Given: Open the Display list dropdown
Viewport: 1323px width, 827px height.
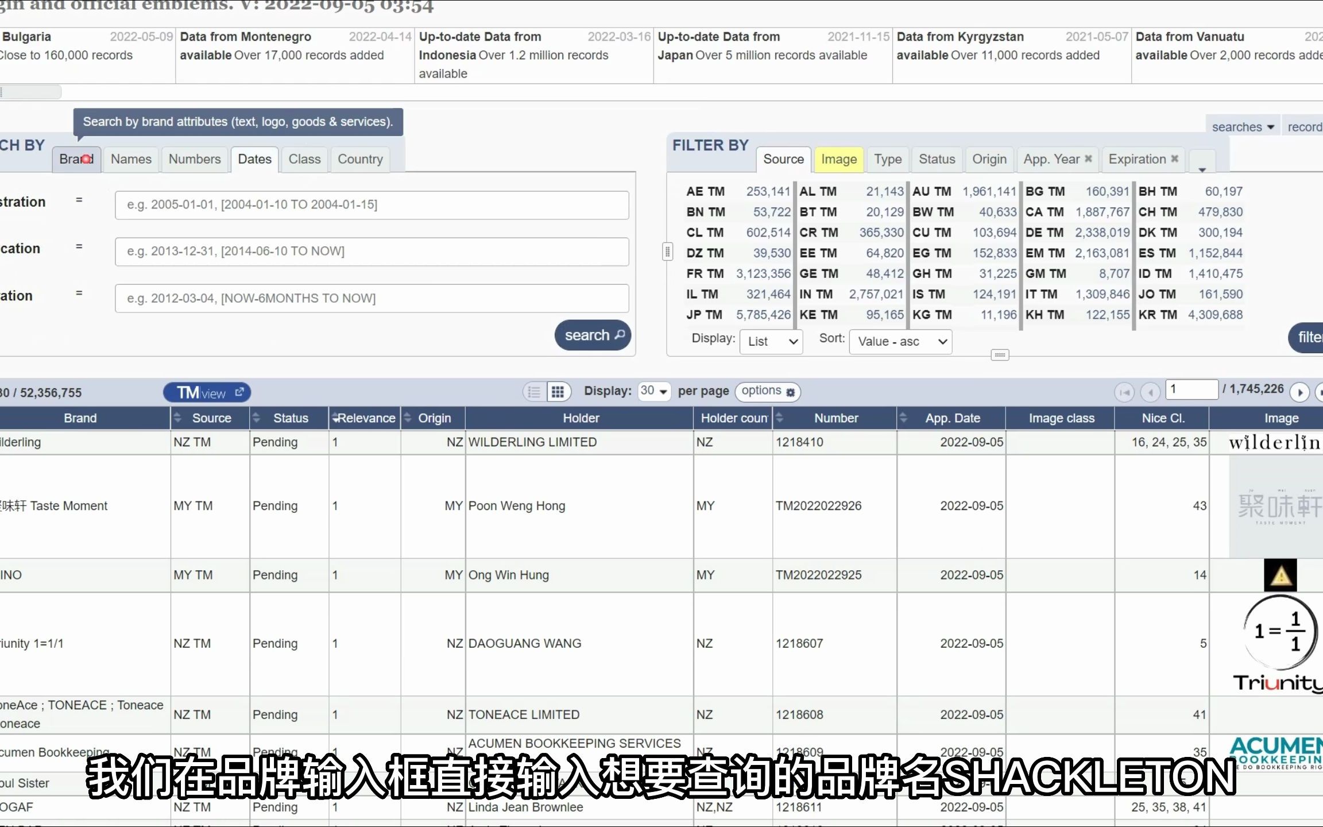Looking at the screenshot, I should (769, 341).
